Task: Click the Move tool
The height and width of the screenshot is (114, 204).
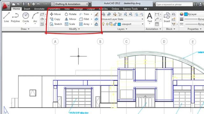Action: point(55,14)
